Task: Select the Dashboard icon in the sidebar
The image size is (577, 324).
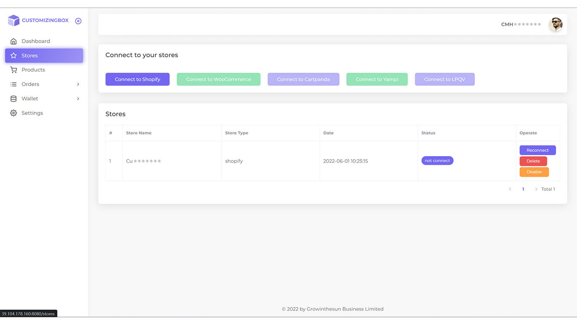Action: (14, 41)
